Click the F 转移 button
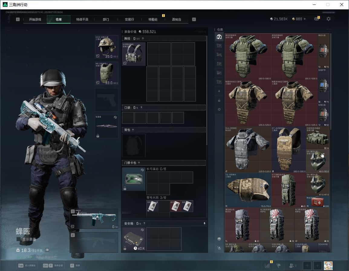The height and width of the screenshot is (271, 349). [x=75, y=266]
